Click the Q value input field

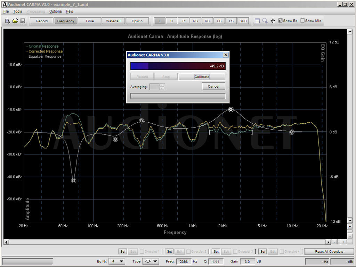[x=216, y=261]
